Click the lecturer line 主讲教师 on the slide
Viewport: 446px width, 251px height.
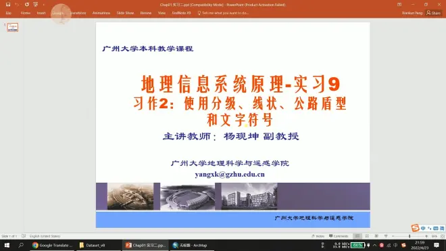pyautogui.click(x=230, y=136)
